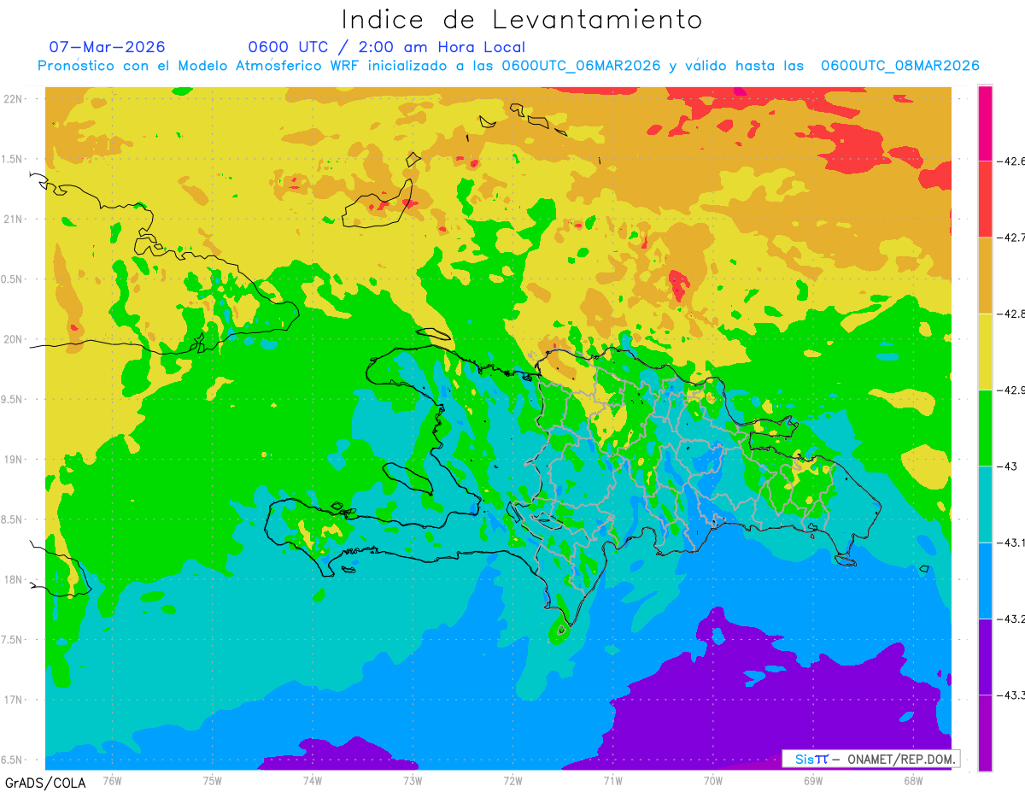This screenshot has height=792, width=1025.
Task: Click the '22N' latitude label
Action: tap(15, 99)
